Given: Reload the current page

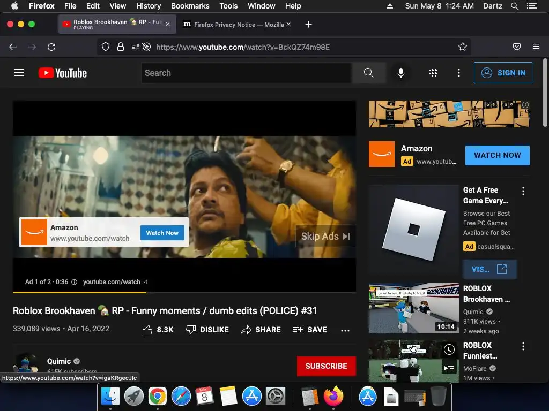Looking at the screenshot, I should pyautogui.click(x=51, y=47).
